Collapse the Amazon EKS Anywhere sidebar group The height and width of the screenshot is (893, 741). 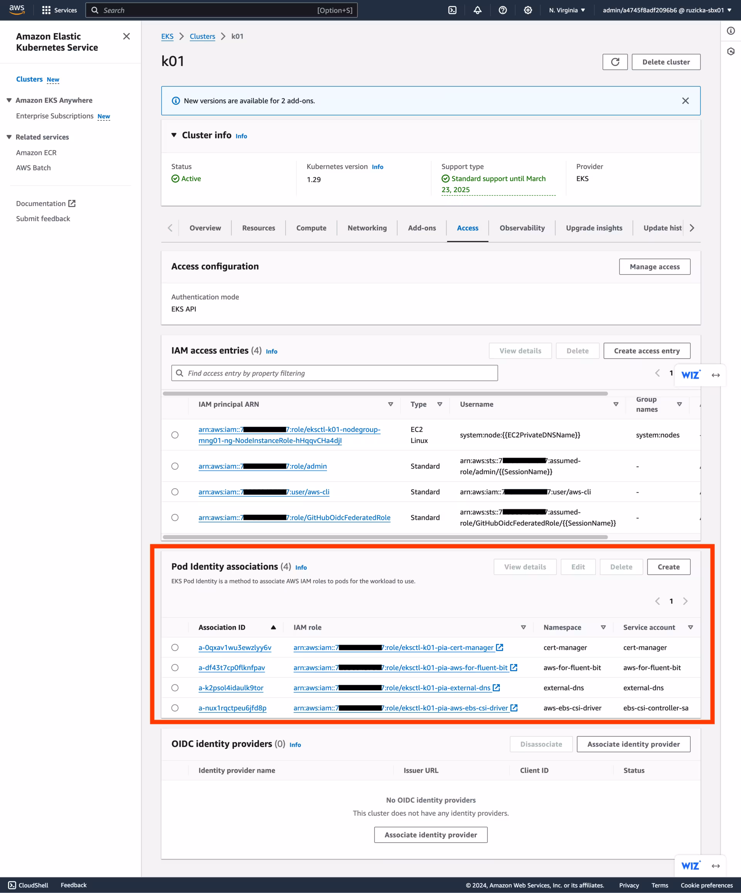point(9,100)
